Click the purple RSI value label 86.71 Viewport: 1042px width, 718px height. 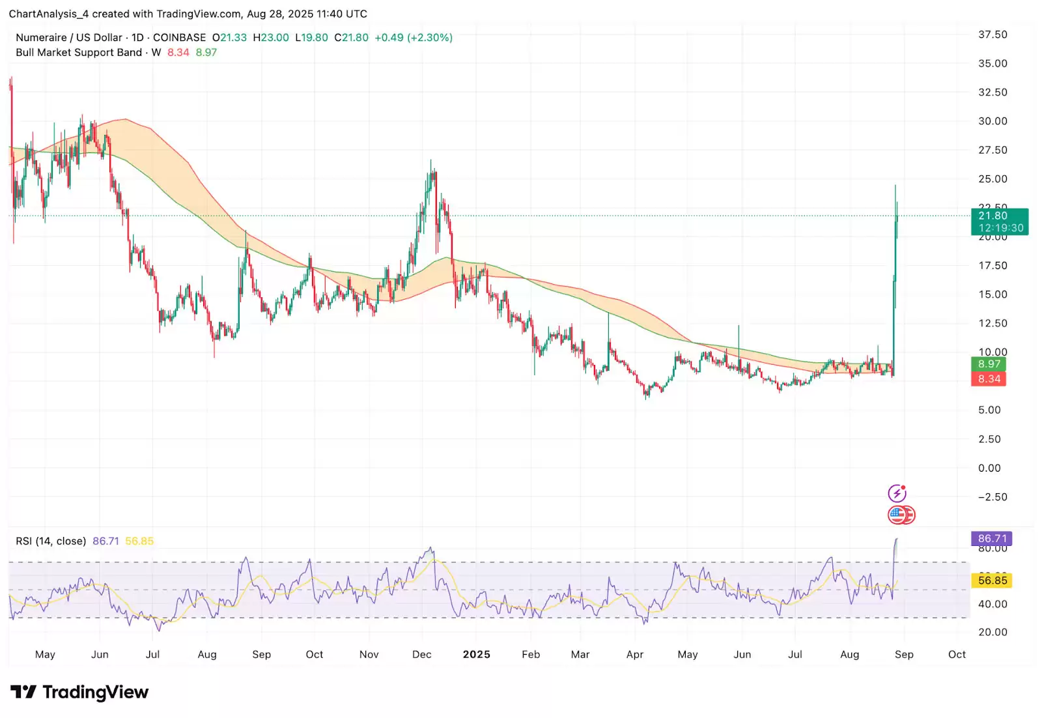[991, 539]
